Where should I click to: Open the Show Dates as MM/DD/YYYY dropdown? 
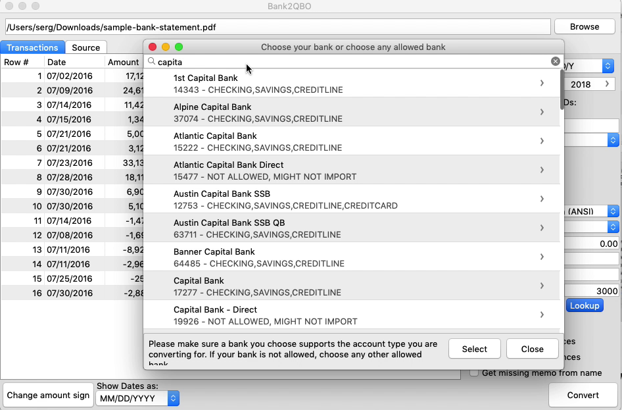click(137, 399)
